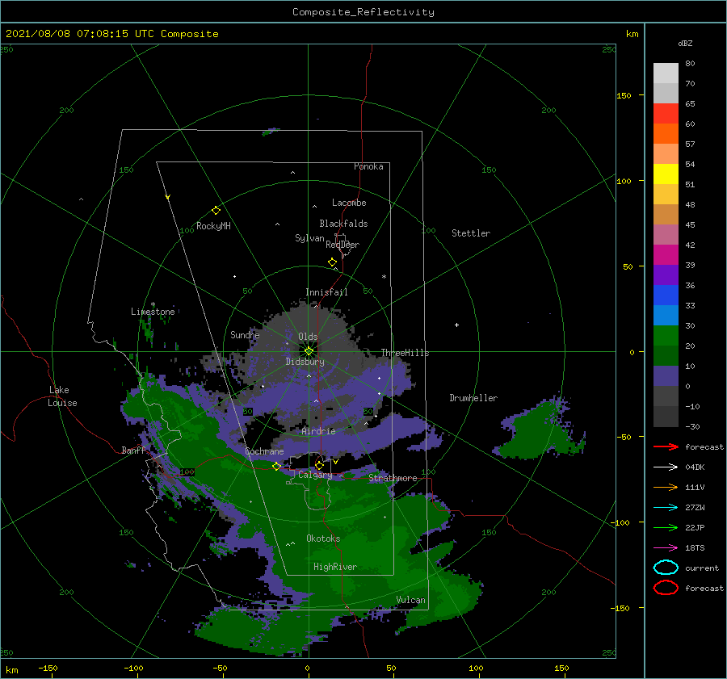
Task: Click the RedDeer city label
Action: (342, 245)
